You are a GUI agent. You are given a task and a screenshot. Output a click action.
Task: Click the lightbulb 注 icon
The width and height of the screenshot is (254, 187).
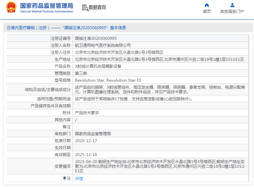point(64,178)
